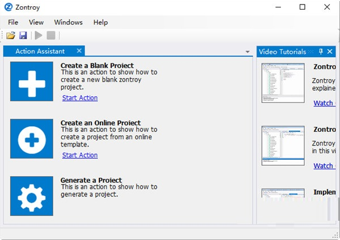Click the first Watch tutorial link
This screenshot has height=240, width=340.
click(x=324, y=103)
